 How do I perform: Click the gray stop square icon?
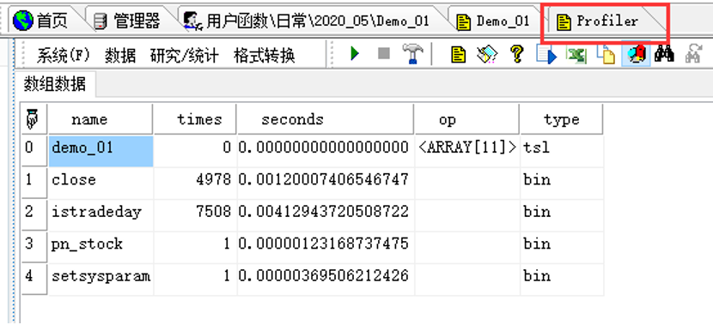coord(384,54)
